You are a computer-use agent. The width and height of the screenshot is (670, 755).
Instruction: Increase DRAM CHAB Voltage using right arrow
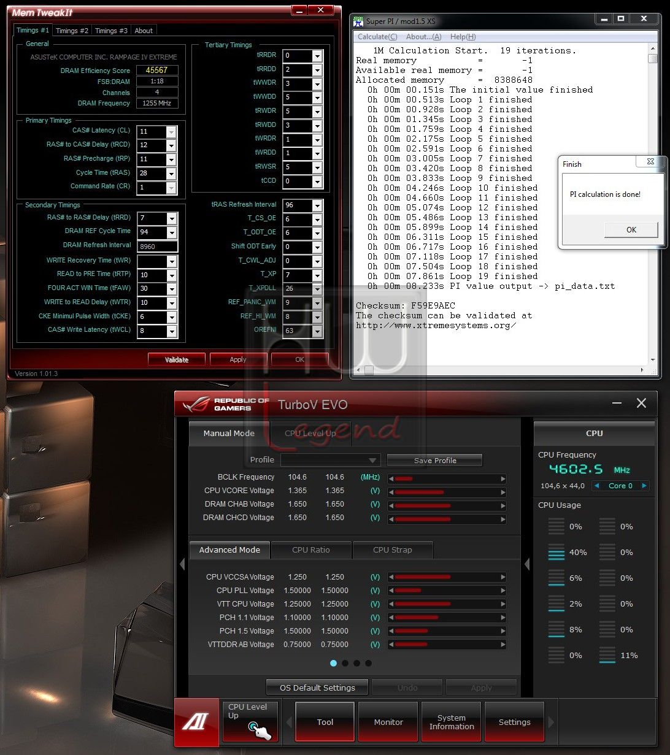click(x=503, y=505)
